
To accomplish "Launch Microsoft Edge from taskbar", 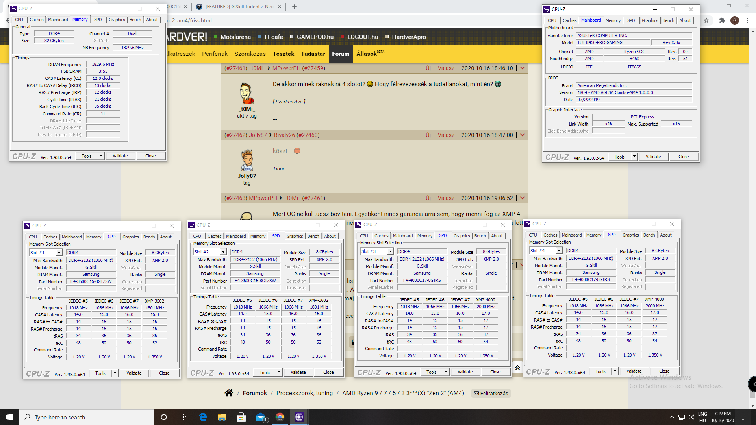I will (x=203, y=417).
